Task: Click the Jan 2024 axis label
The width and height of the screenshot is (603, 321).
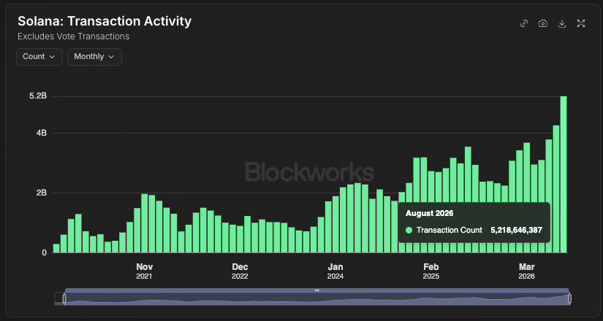Action: (x=335, y=271)
